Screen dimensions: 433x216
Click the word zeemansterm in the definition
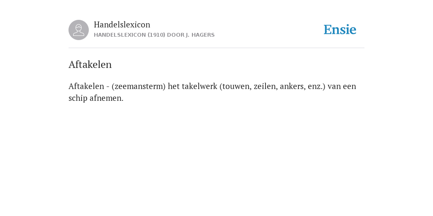tap(139, 86)
